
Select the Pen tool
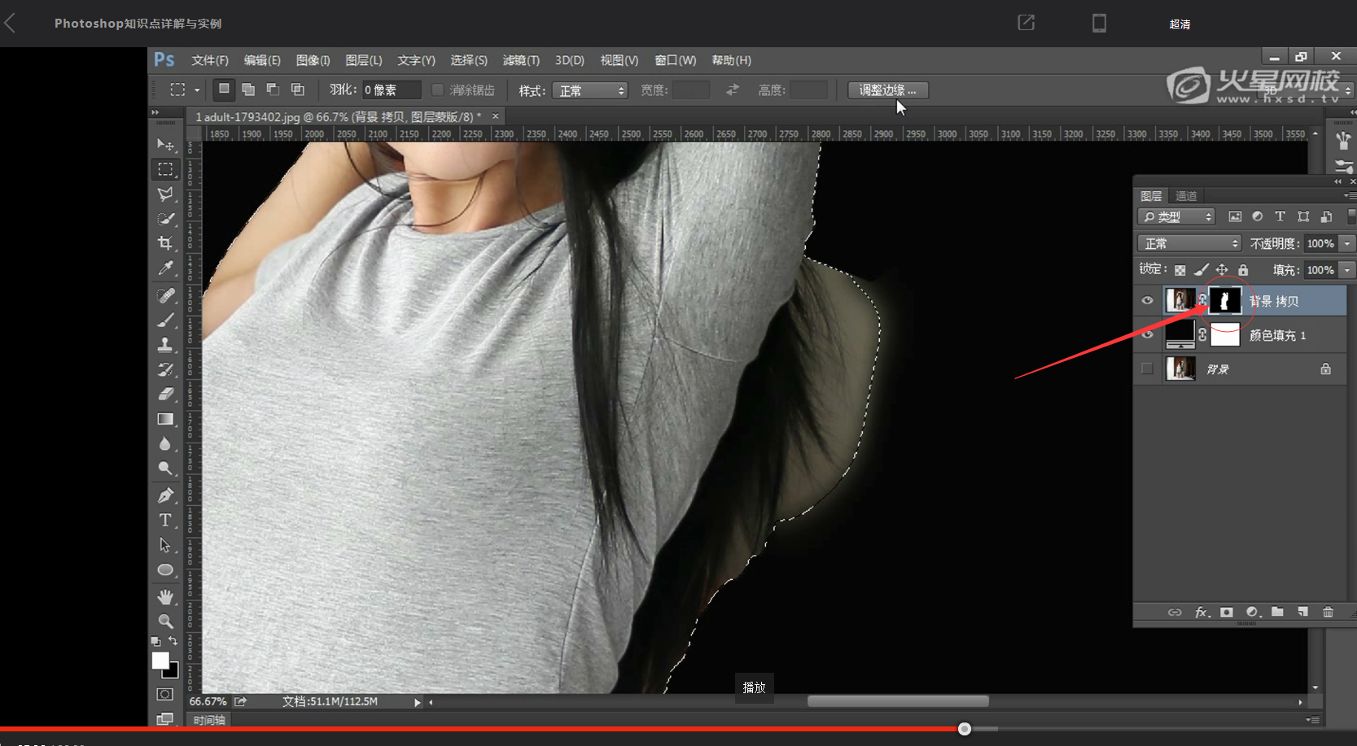pos(165,495)
